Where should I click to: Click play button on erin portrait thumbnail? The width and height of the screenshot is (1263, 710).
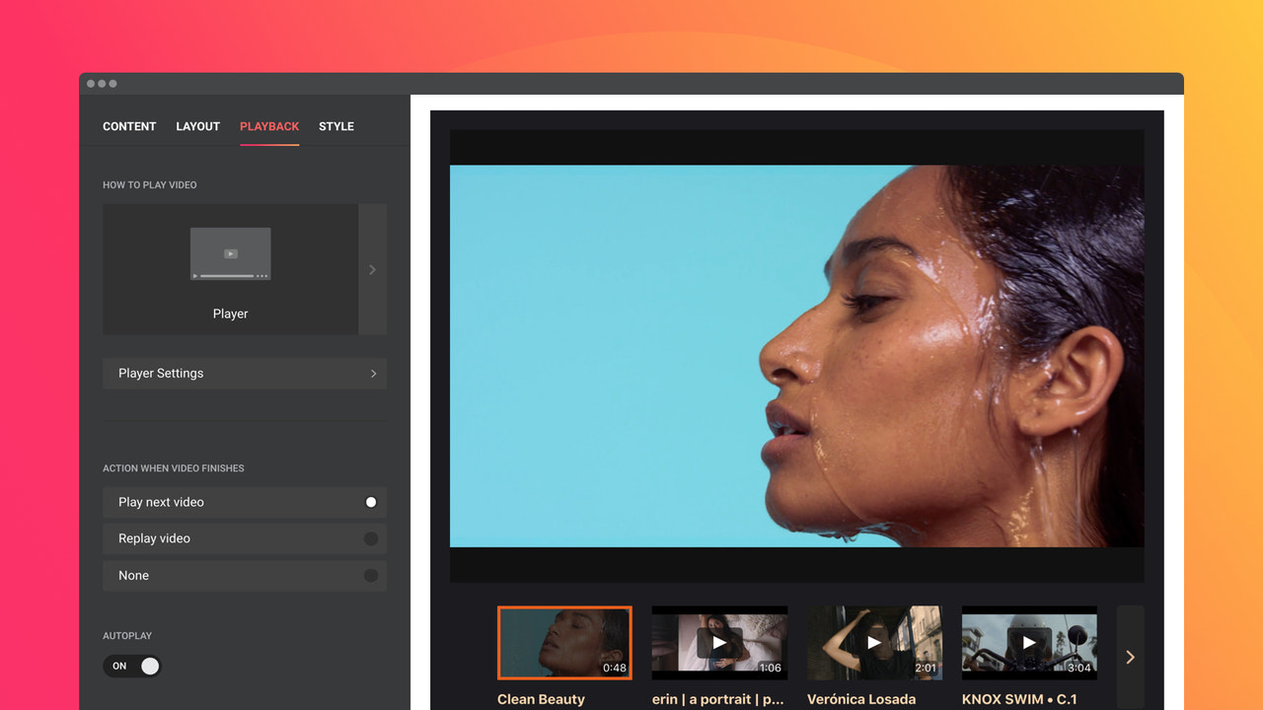point(719,642)
